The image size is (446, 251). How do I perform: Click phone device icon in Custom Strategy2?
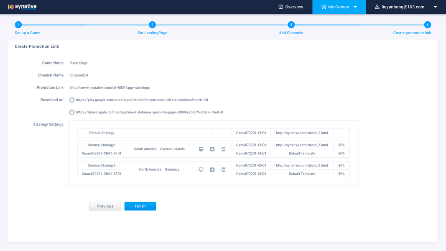[x=224, y=169]
